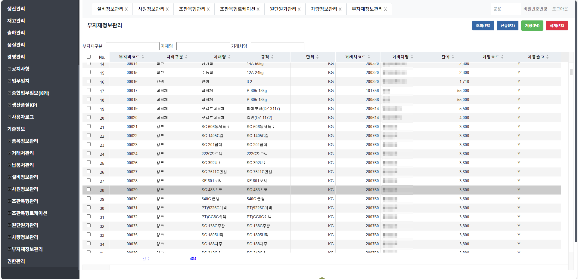
Task: Focus the 거래처명 filter field
Action: 277,46
